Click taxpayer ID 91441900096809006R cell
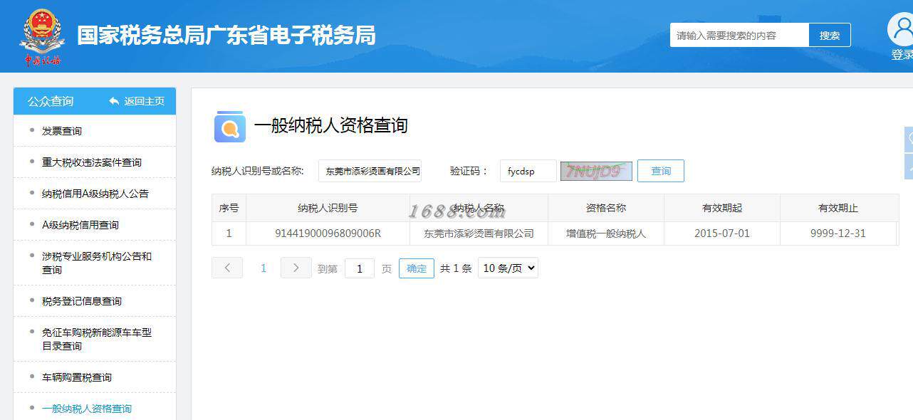This screenshot has height=420, width=913. click(328, 233)
